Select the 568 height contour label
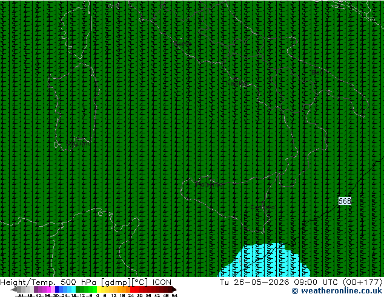Viewport: 384px width, 297px height. [x=345, y=201]
